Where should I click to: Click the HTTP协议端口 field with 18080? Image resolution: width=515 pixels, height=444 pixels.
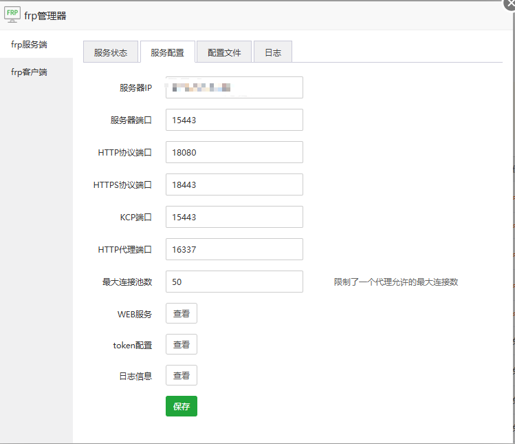234,152
